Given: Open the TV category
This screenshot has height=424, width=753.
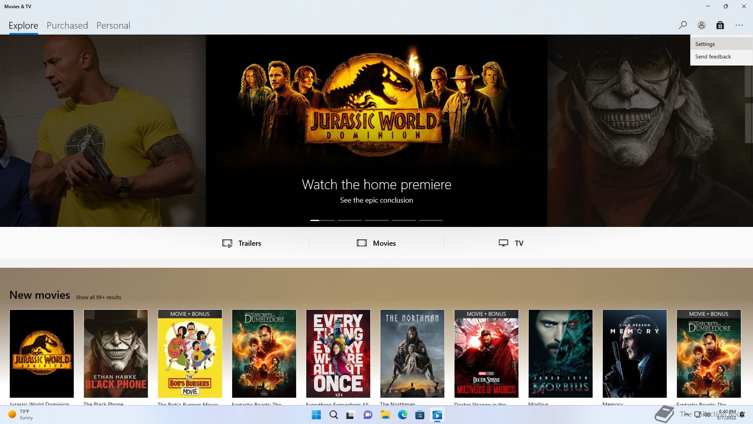Looking at the screenshot, I should 511,243.
